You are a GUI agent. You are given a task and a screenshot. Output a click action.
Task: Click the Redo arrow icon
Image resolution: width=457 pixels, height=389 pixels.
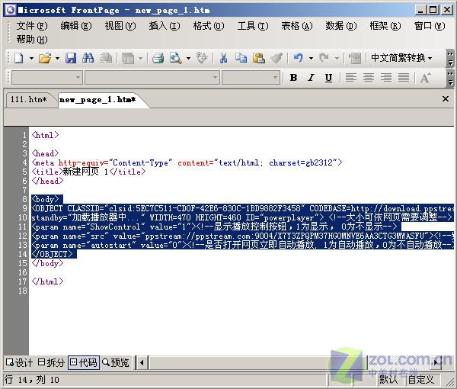[x=324, y=58]
